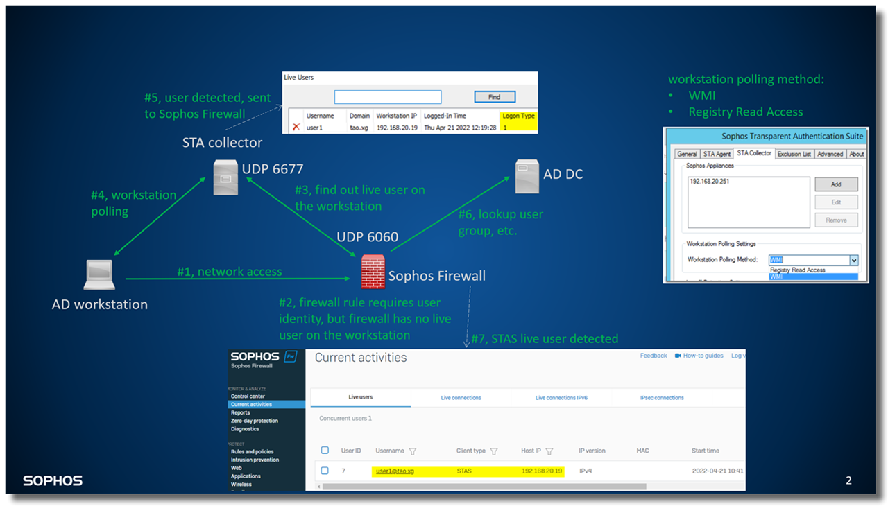
Task: Open the user1@tao.xg username link
Action: pos(395,471)
